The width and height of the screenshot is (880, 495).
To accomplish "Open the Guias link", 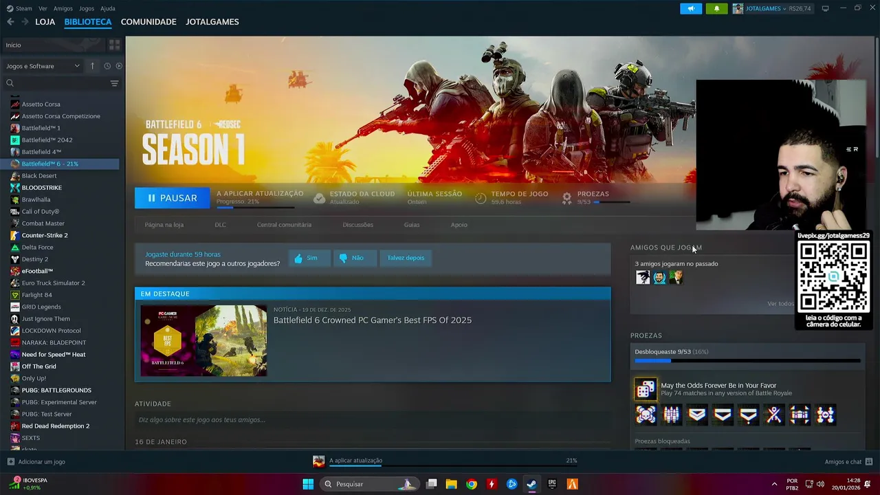I will click(x=412, y=225).
